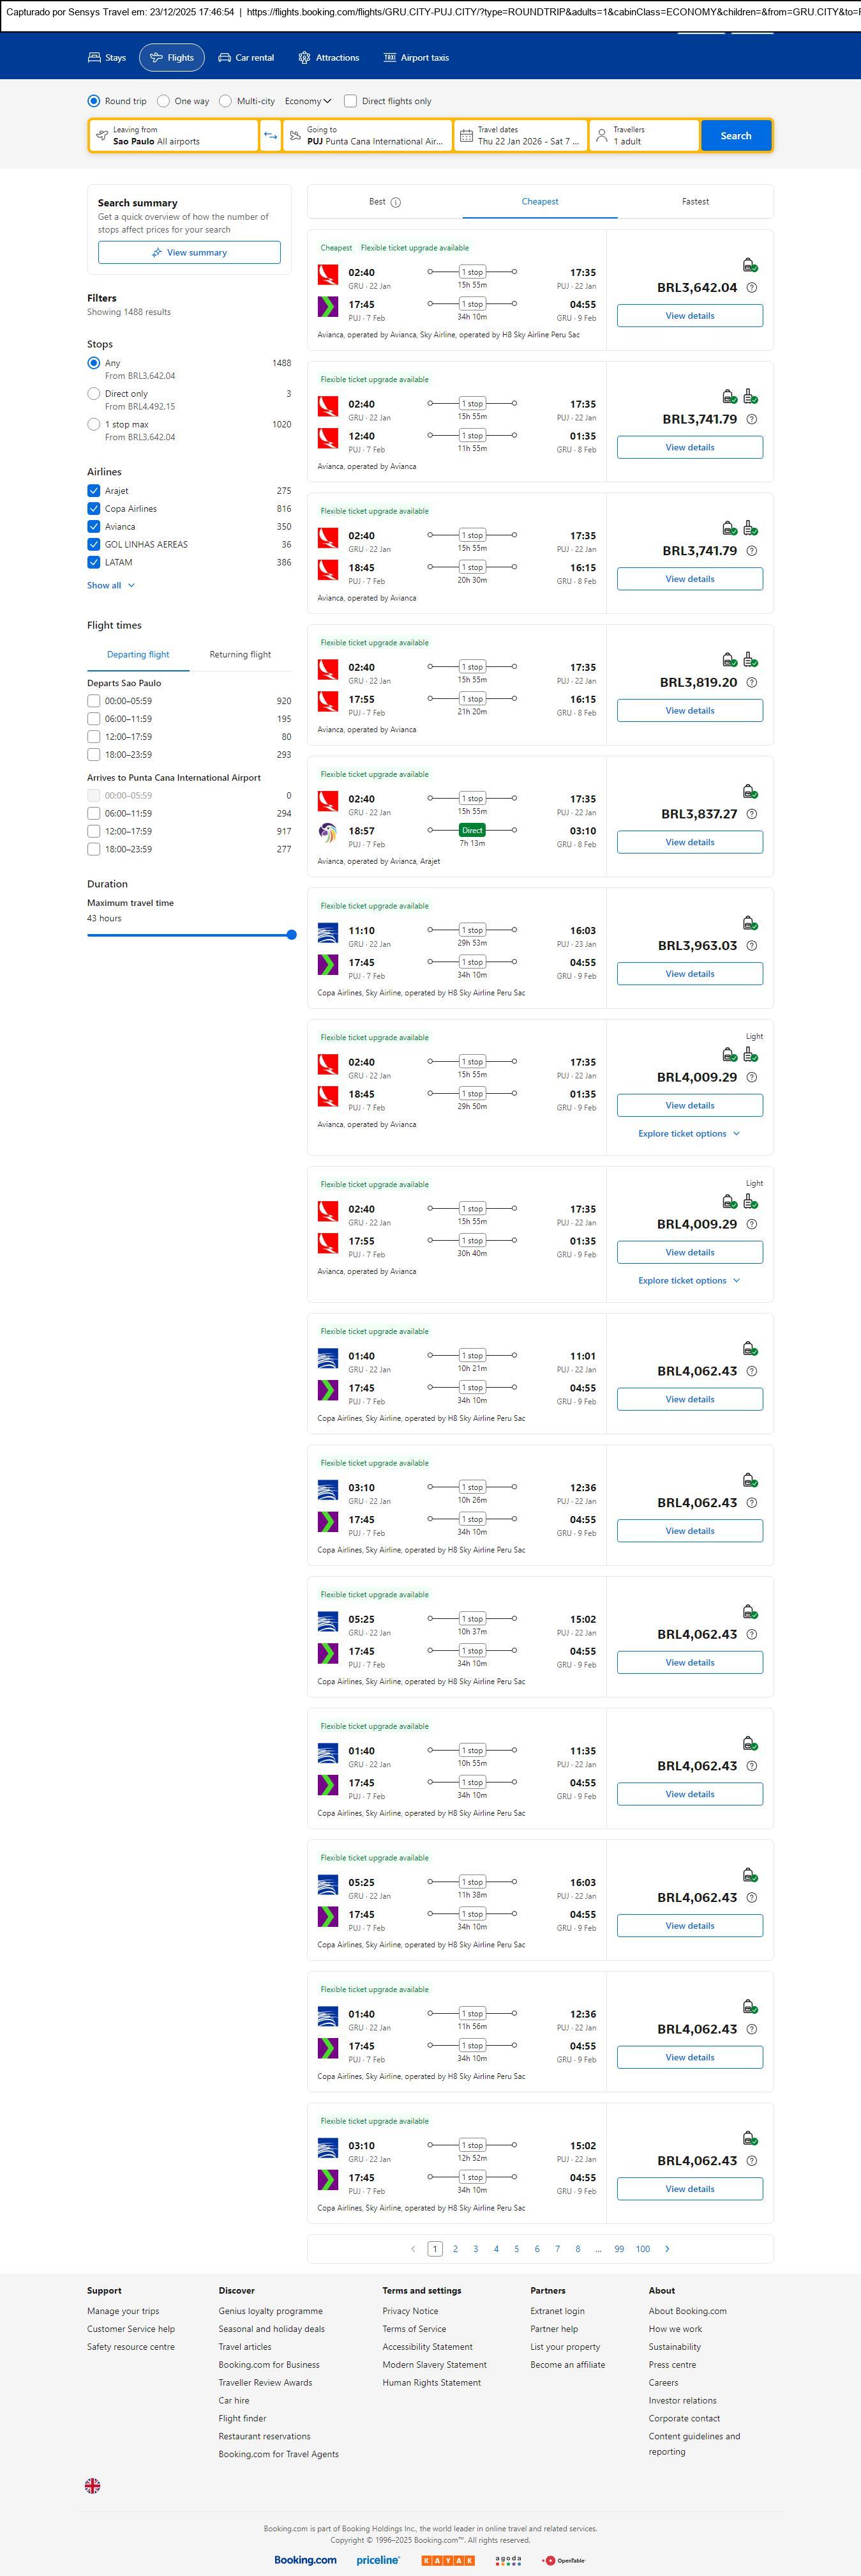Click the calendar icon in Travel dates
This screenshot has width=861, height=2576.
465,136
